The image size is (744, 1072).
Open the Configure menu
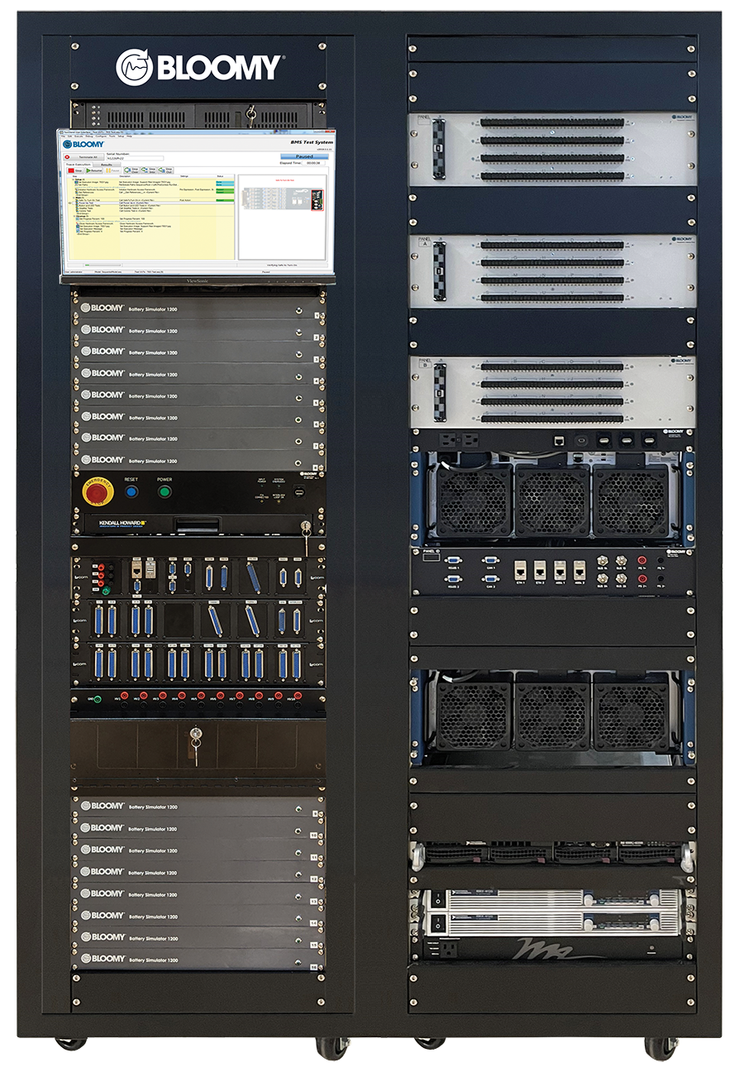pos(100,136)
